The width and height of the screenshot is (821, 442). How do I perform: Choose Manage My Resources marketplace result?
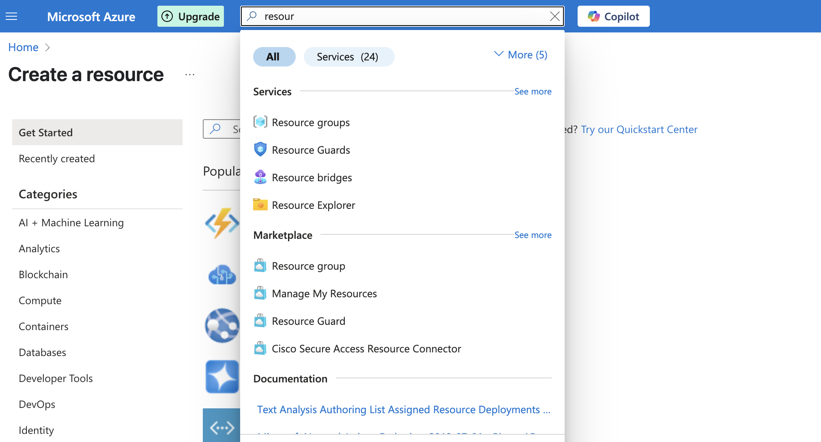(325, 294)
